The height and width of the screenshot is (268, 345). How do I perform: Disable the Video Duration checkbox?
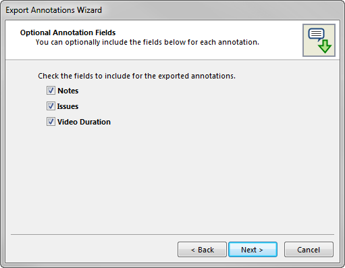coord(51,122)
